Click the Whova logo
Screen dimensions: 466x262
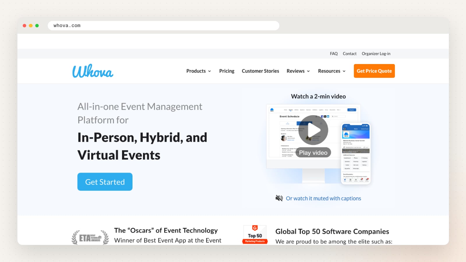coord(93,71)
